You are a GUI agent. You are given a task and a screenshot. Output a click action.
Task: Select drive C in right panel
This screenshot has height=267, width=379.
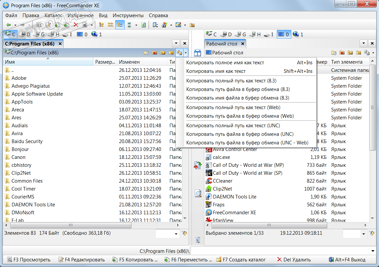211,34
